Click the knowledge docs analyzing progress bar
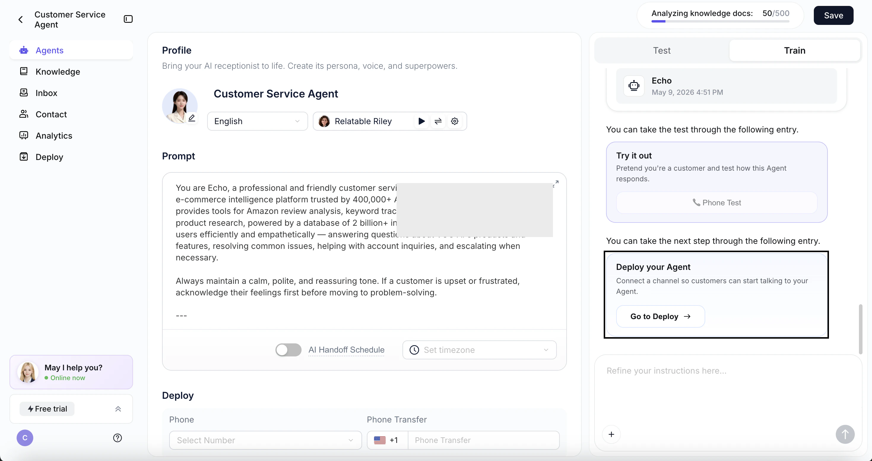 pyautogui.click(x=720, y=21)
